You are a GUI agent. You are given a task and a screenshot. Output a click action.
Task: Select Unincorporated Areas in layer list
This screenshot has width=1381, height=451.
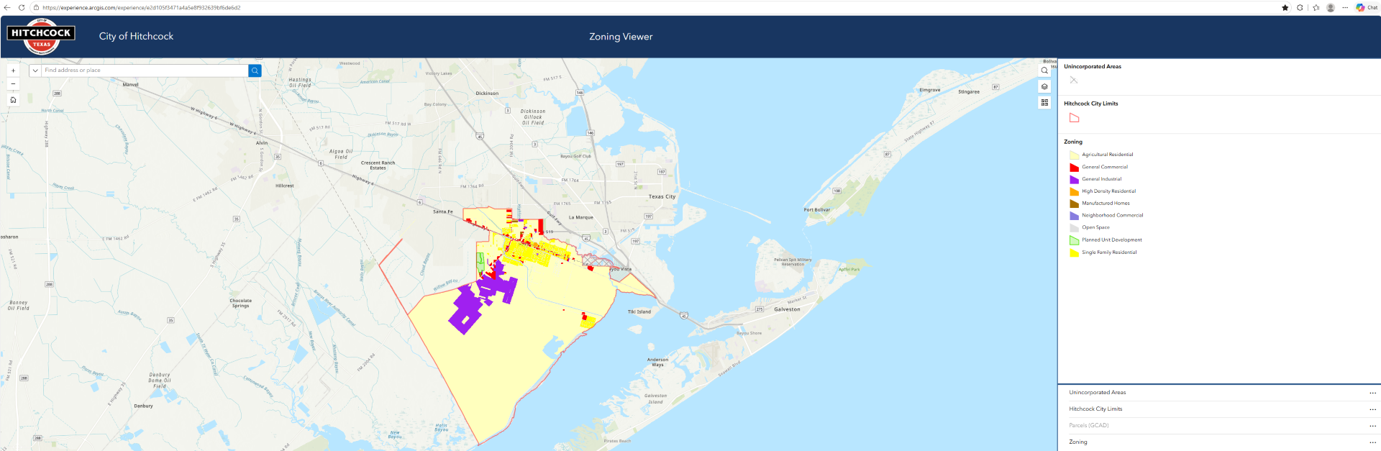pos(1097,393)
